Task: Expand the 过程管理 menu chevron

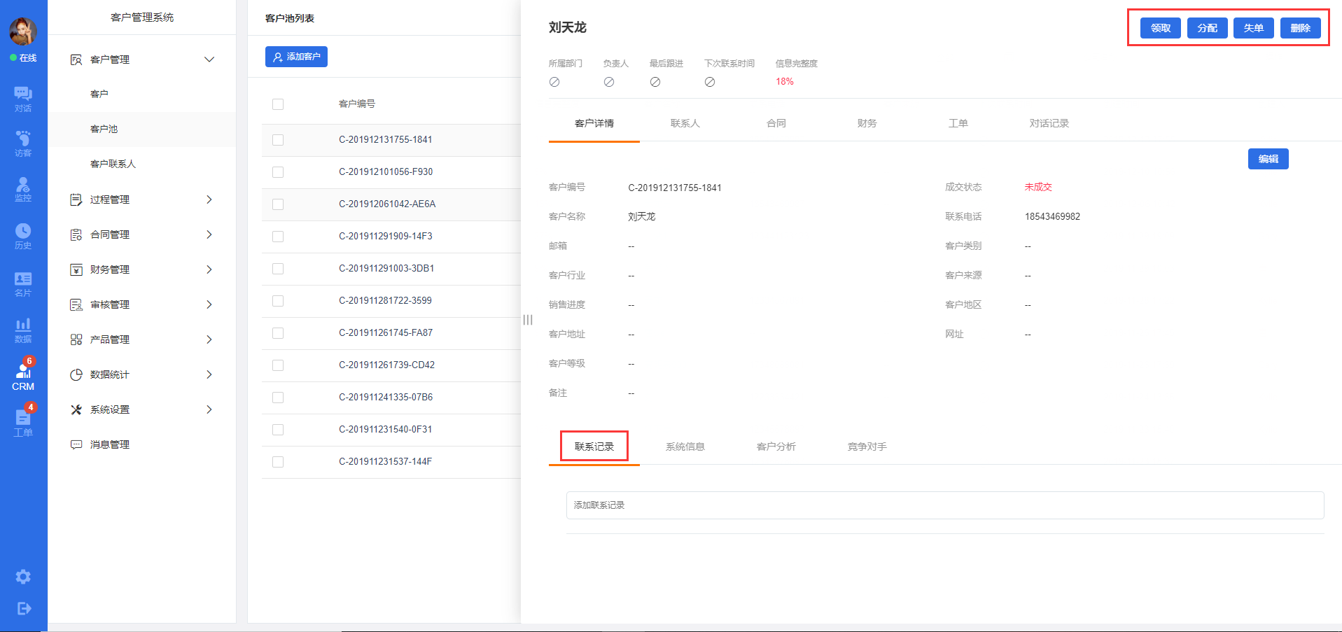Action: [209, 199]
